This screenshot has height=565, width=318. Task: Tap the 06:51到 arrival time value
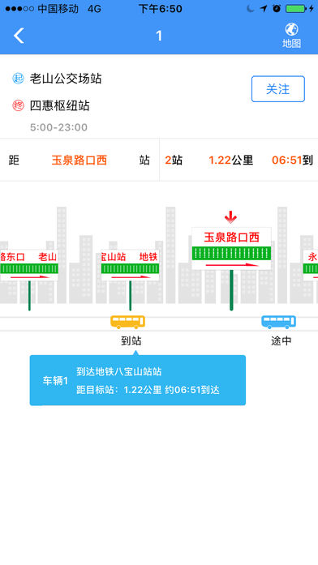coord(292,160)
